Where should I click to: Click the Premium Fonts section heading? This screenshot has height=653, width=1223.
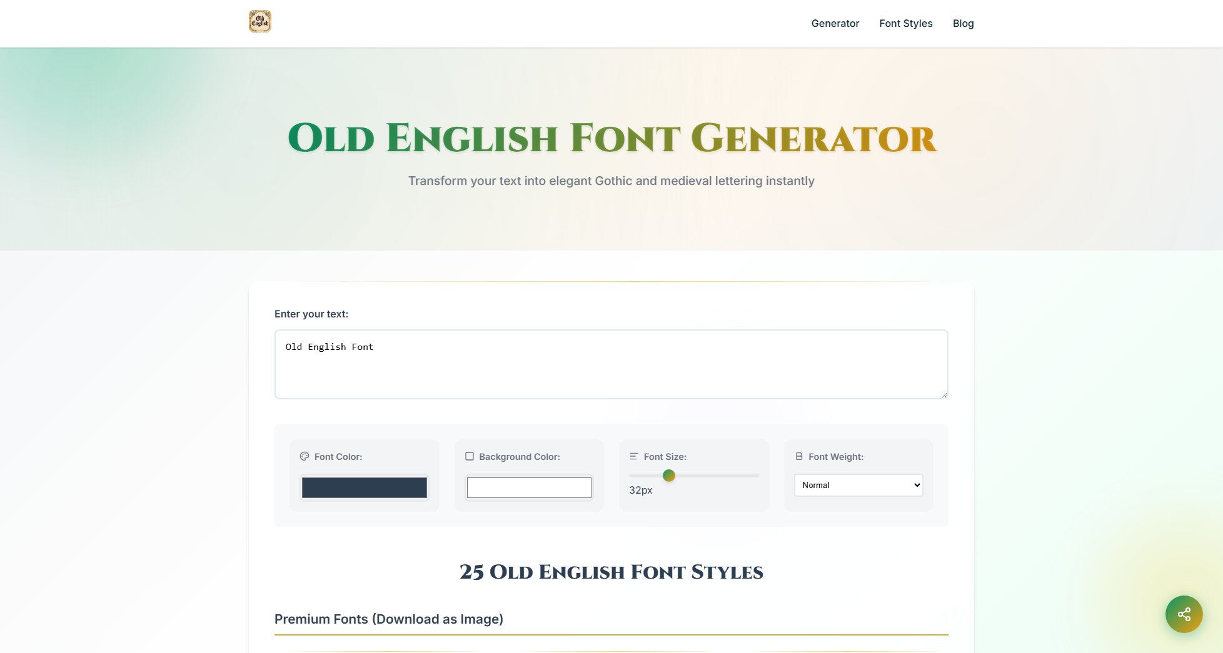388,619
